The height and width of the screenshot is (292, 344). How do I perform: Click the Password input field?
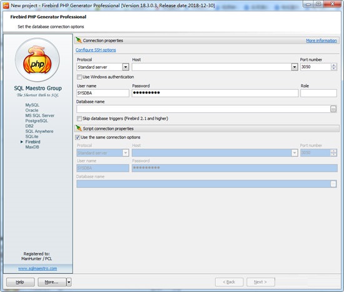pyautogui.click(x=215, y=93)
